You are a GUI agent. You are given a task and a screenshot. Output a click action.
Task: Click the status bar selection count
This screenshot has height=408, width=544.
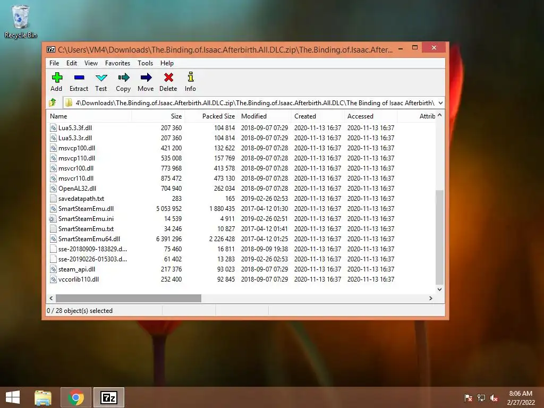point(80,310)
